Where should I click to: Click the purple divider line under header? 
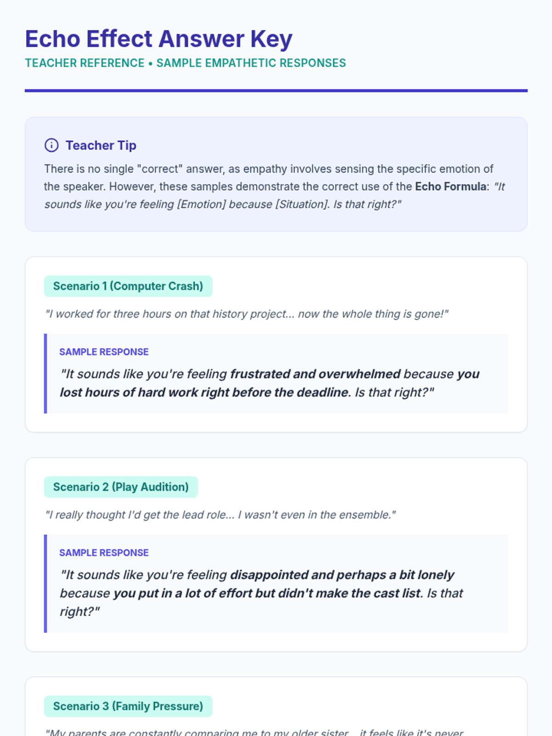[x=276, y=91]
